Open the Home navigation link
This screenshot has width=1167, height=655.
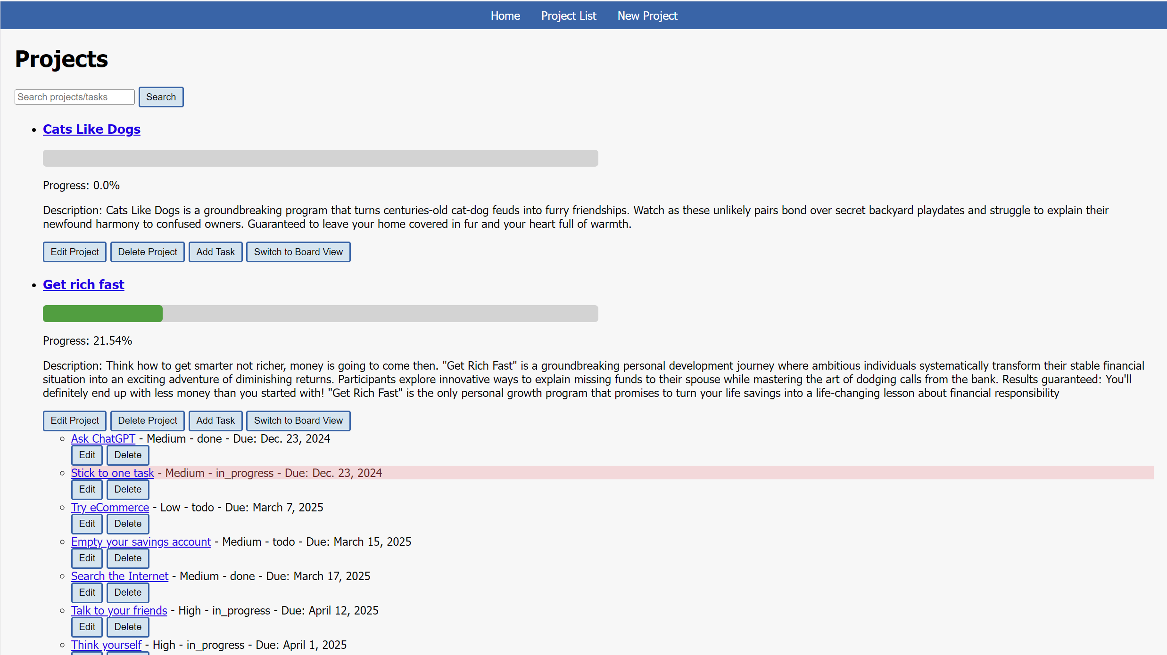(x=505, y=16)
